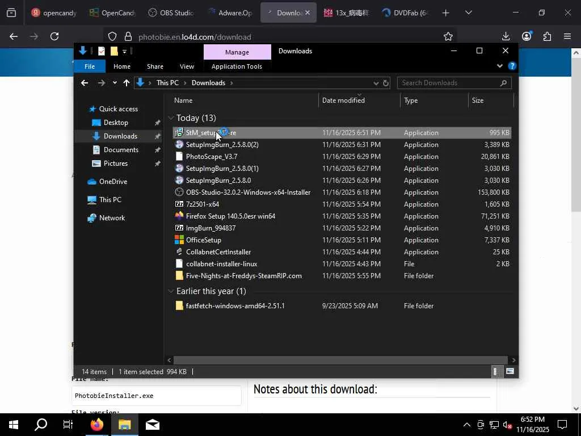581x436 pixels.
Task: Open Explorer help question mark icon
Action: click(x=512, y=66)
